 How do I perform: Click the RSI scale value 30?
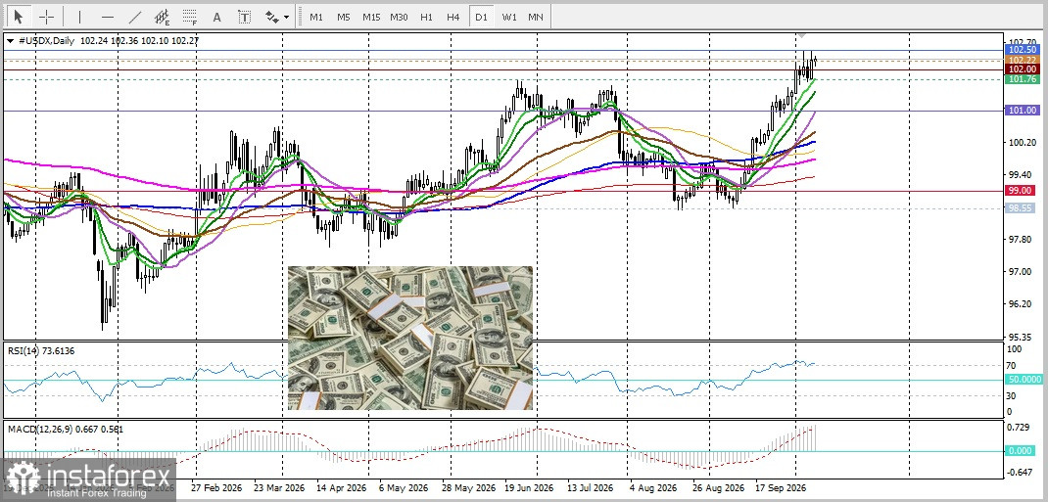1012,395
